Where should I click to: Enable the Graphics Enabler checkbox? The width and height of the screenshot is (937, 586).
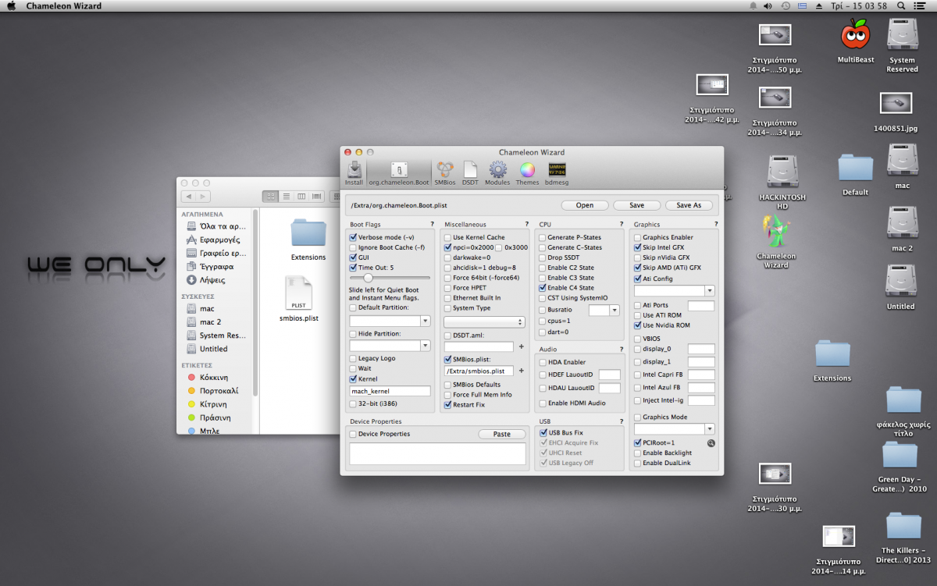pos(637,237)
